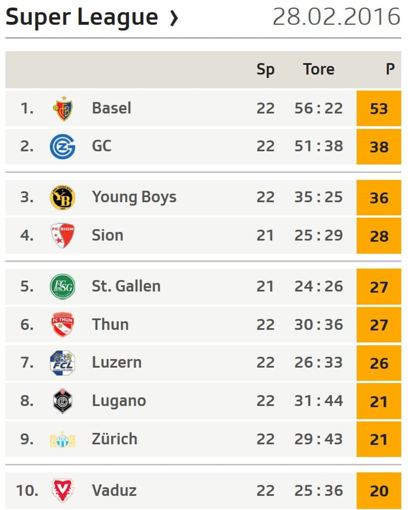Screen dimensions: 408x510
Task: Click the FC Luzern badge
Action: point(62,362)
